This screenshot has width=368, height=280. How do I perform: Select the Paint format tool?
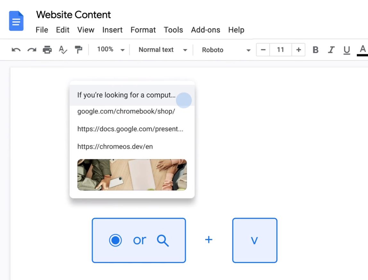[78, 50]
